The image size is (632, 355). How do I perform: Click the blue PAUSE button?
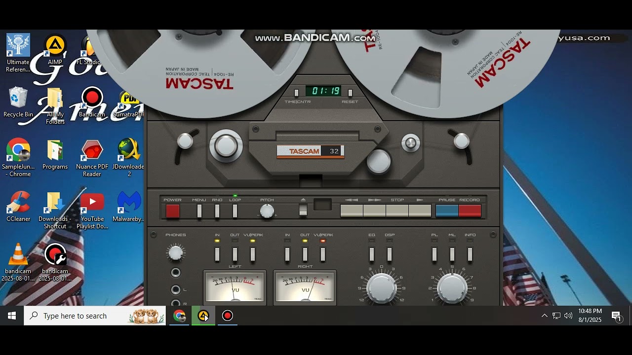click(x=447, y=211)
